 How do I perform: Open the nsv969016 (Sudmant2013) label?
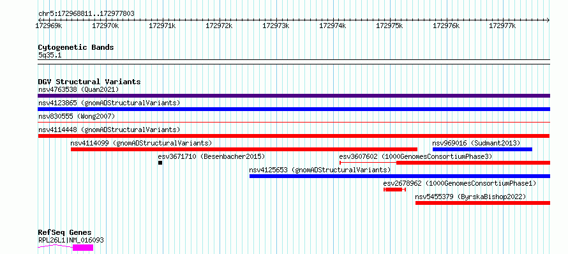pyautogui.click(x=476, y=143)
